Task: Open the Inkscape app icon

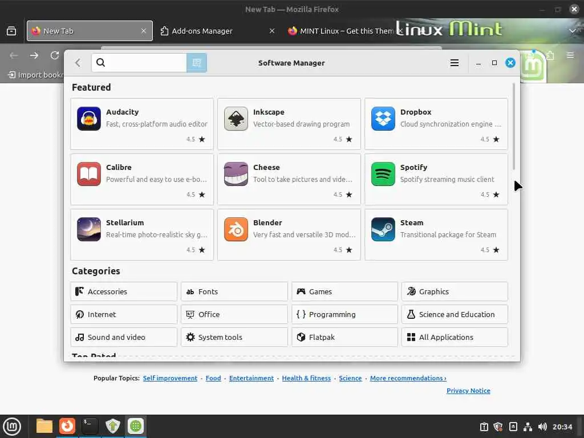Action: click(x=236, y=119)
